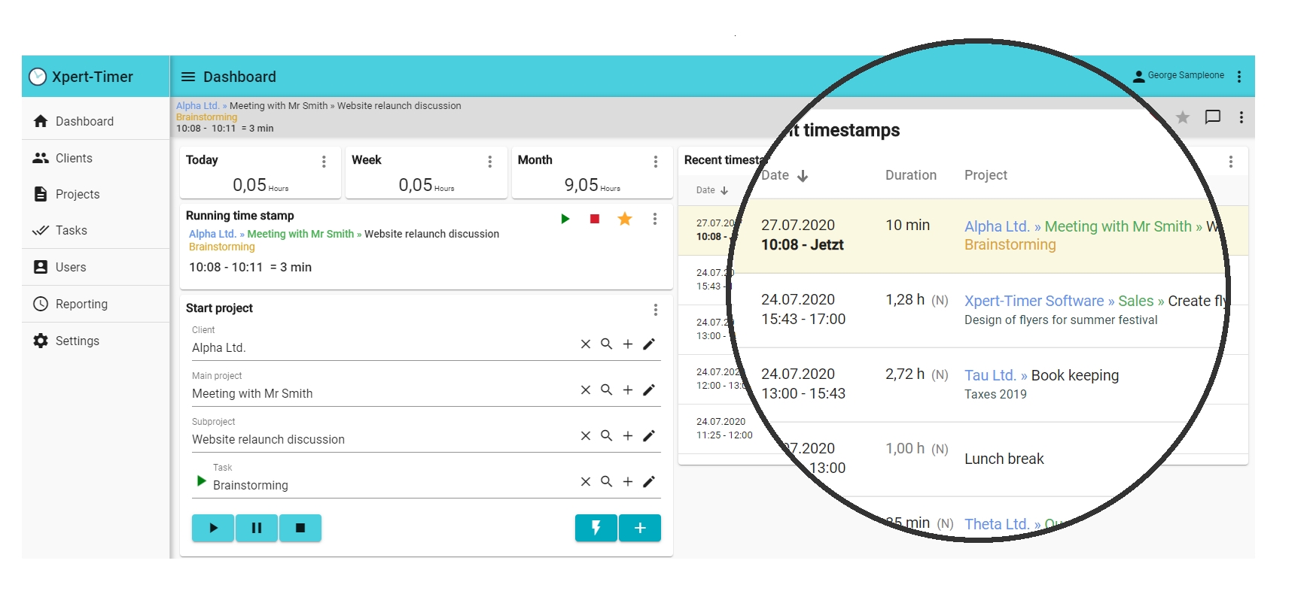
Task: Navigate to Reporting
Action: (x=96, y=304)
